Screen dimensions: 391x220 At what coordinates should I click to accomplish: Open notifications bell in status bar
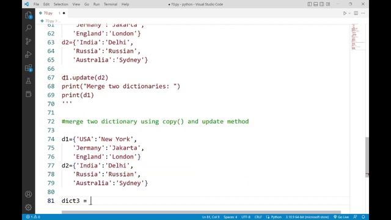coord(364,217)
